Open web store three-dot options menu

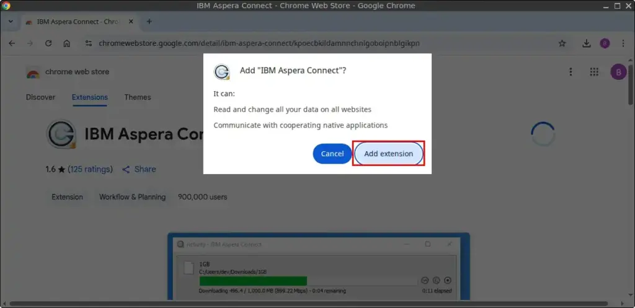[571, 72]
